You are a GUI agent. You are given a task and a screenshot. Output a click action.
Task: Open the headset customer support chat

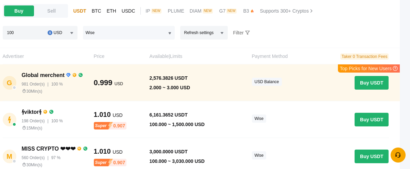point(398,155)
